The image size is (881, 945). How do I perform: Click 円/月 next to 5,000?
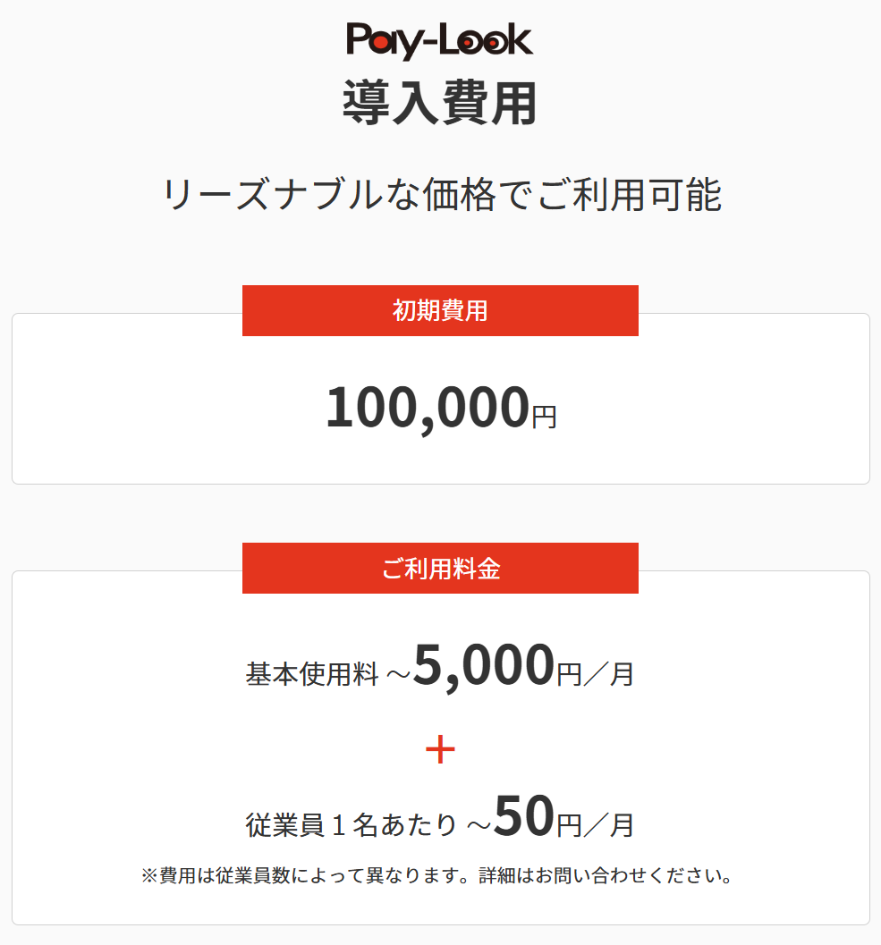click(595, 674)
